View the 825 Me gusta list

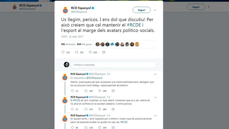(x=84, y=44)
